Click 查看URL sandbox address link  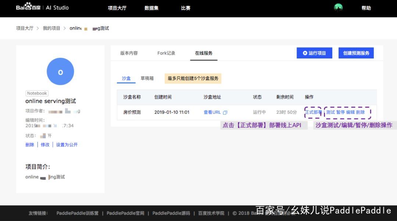tap(212, 112)
